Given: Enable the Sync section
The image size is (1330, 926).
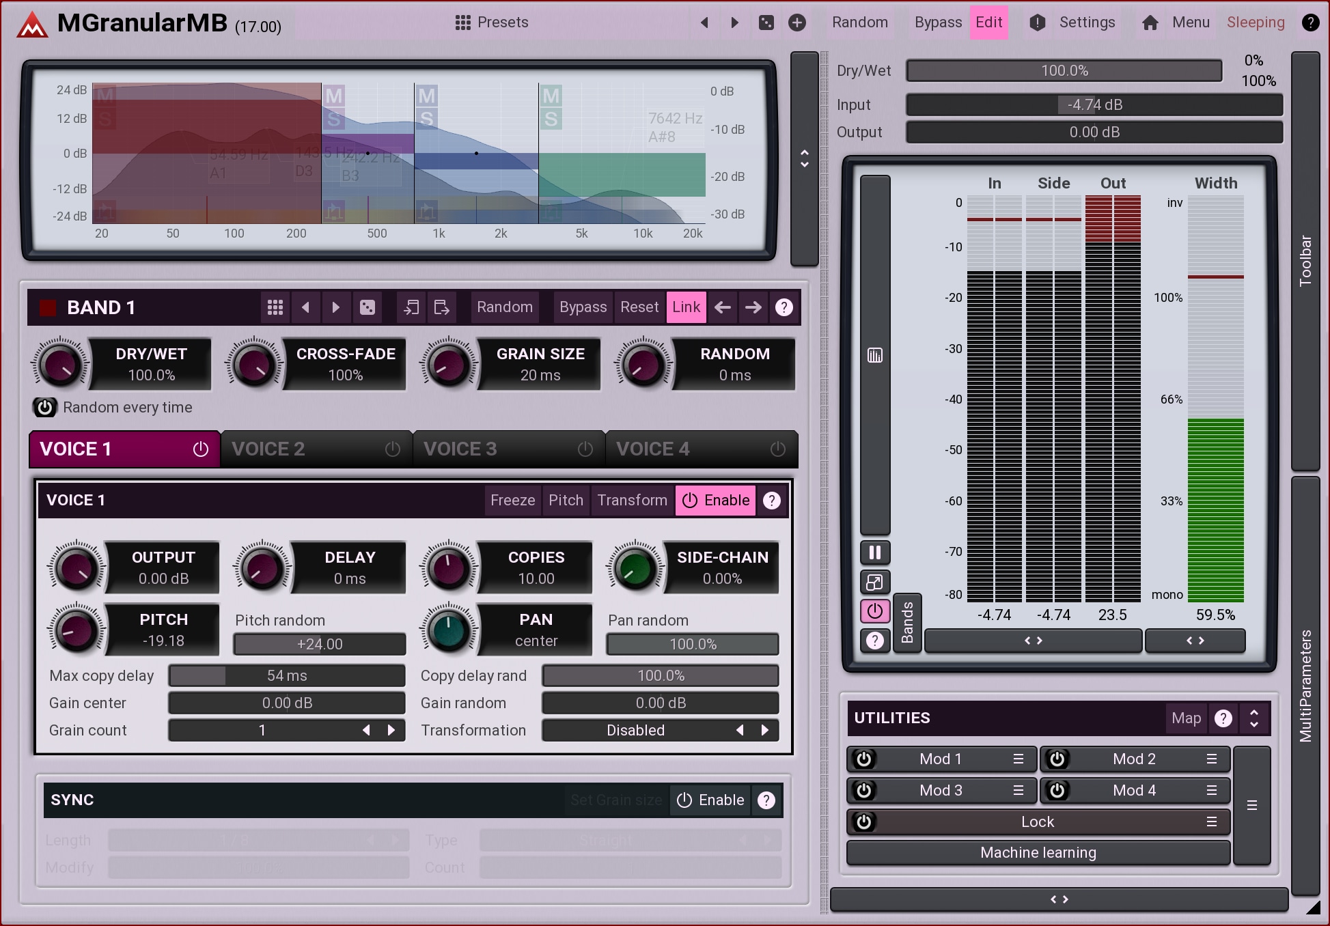Looking at the screenshot, I should tap(710, 800).
